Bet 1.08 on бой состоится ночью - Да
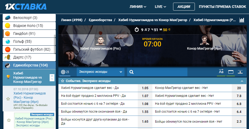Viewport: 249px width, 129px height. (145, 104)
